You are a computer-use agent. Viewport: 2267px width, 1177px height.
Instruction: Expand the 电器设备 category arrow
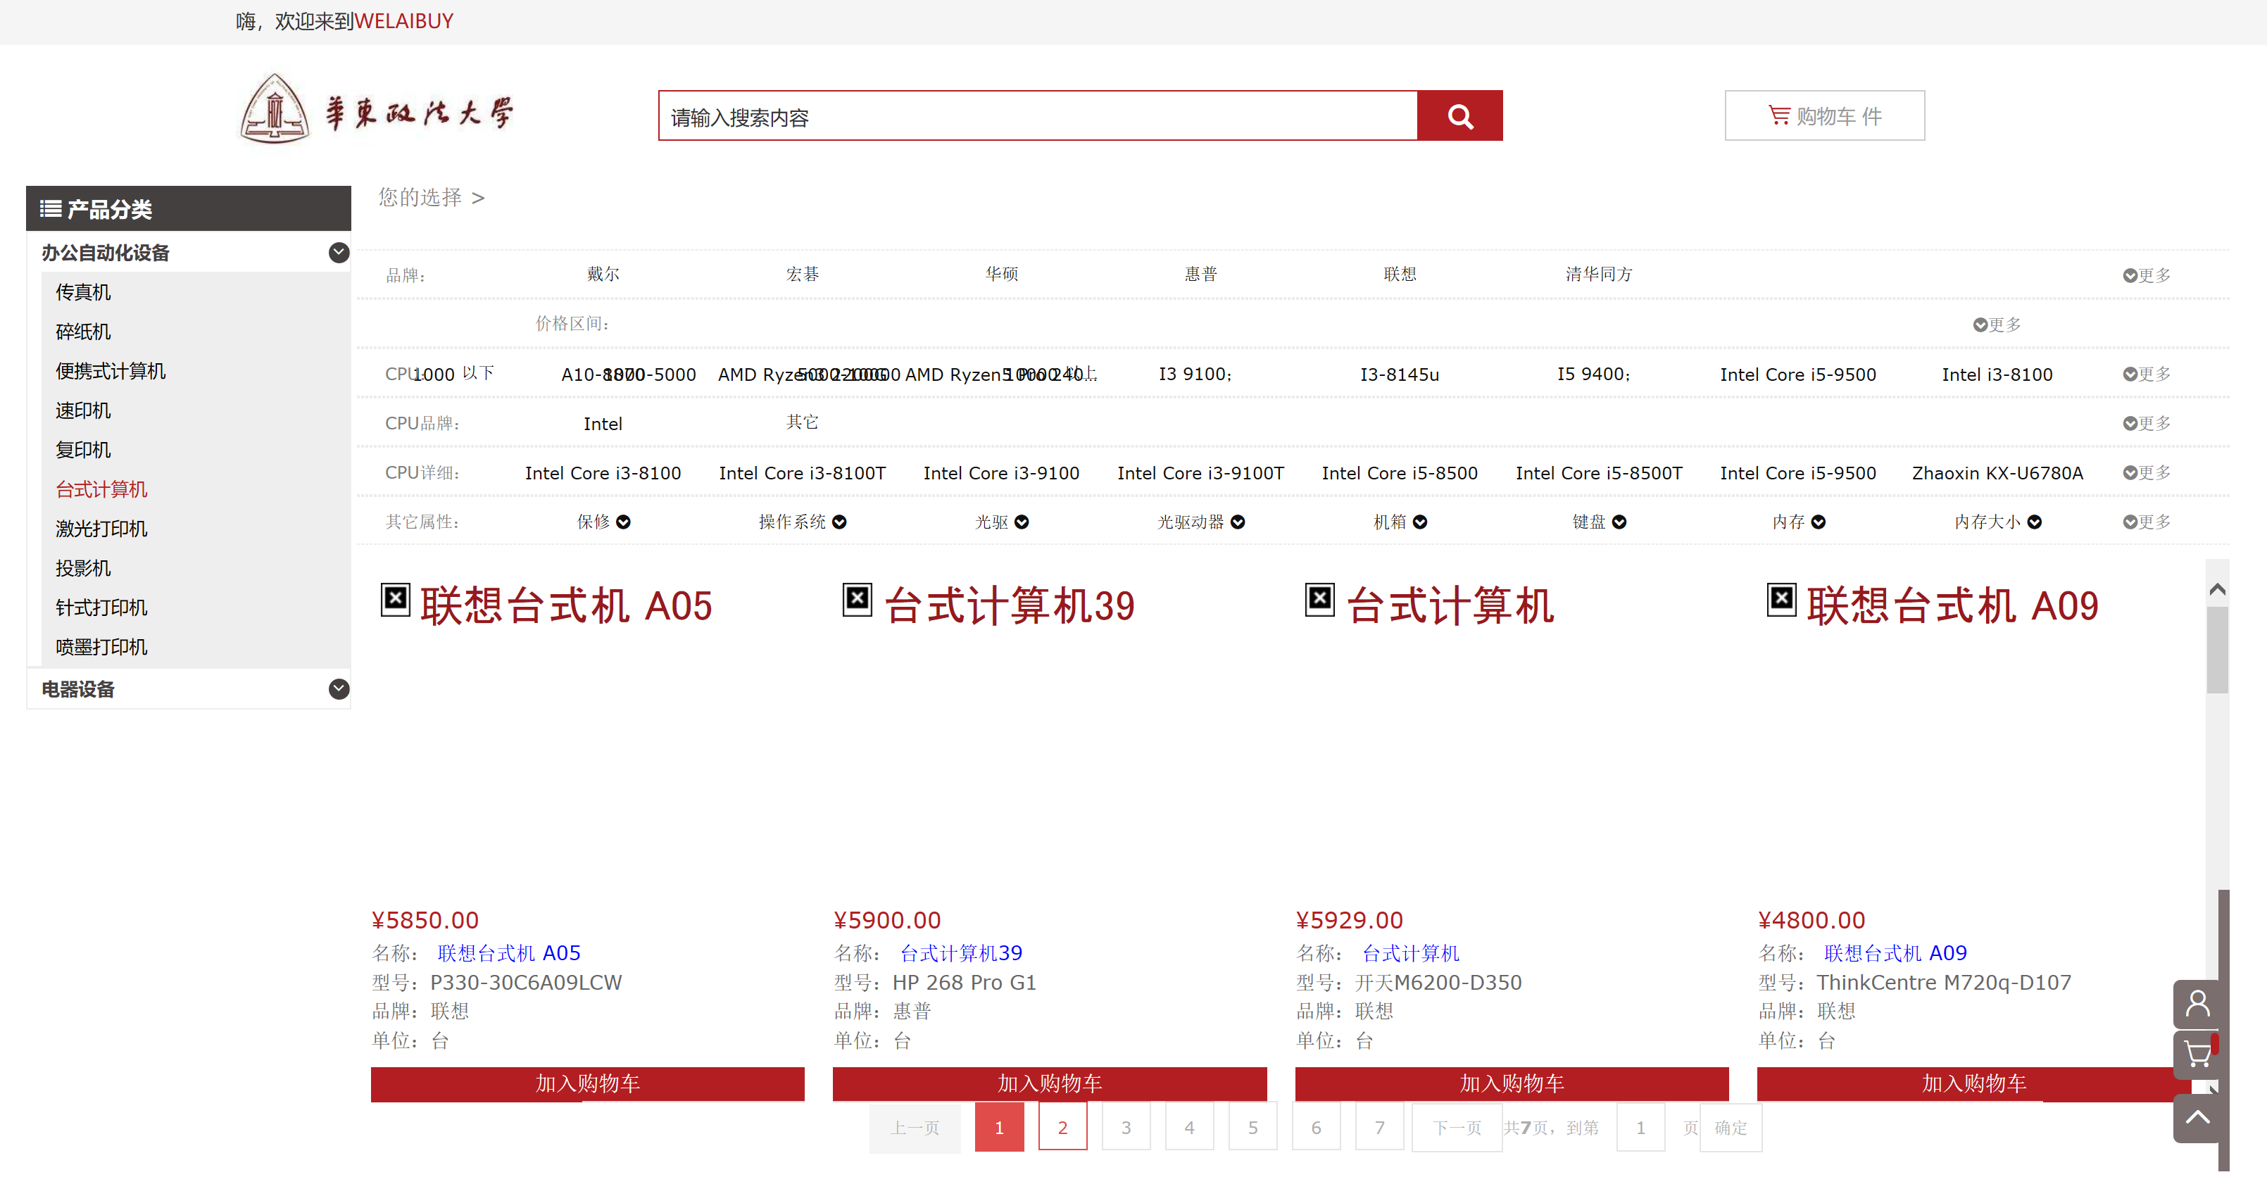click(x=339, y=688)
